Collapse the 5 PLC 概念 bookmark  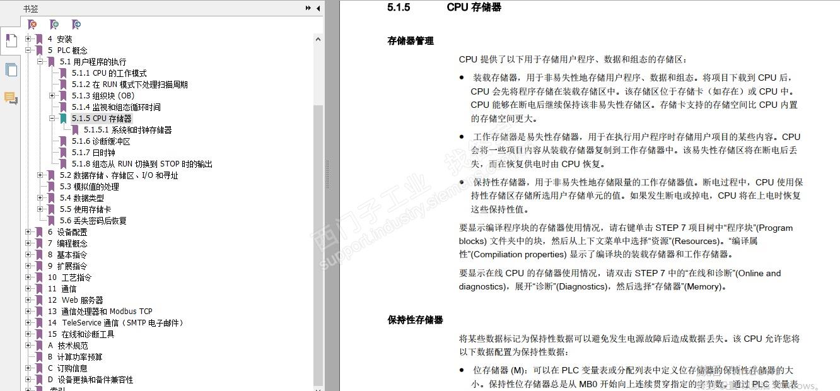tap(28, 50)
